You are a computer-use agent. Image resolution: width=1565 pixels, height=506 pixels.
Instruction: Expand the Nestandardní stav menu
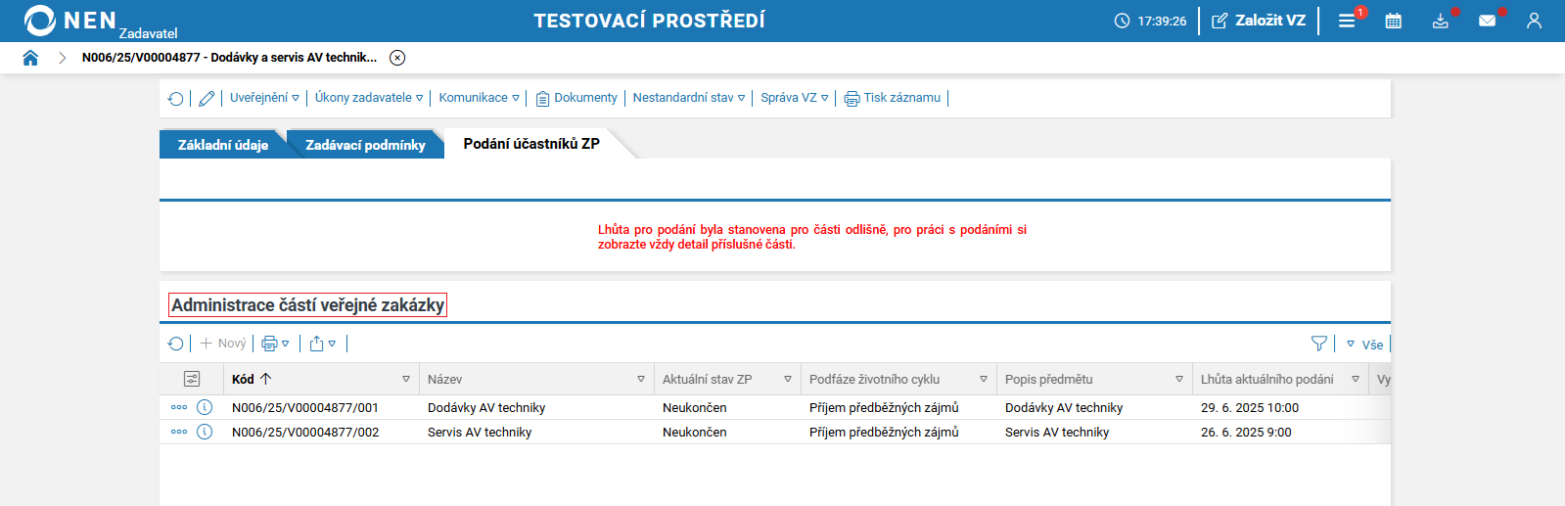(689, 98)
